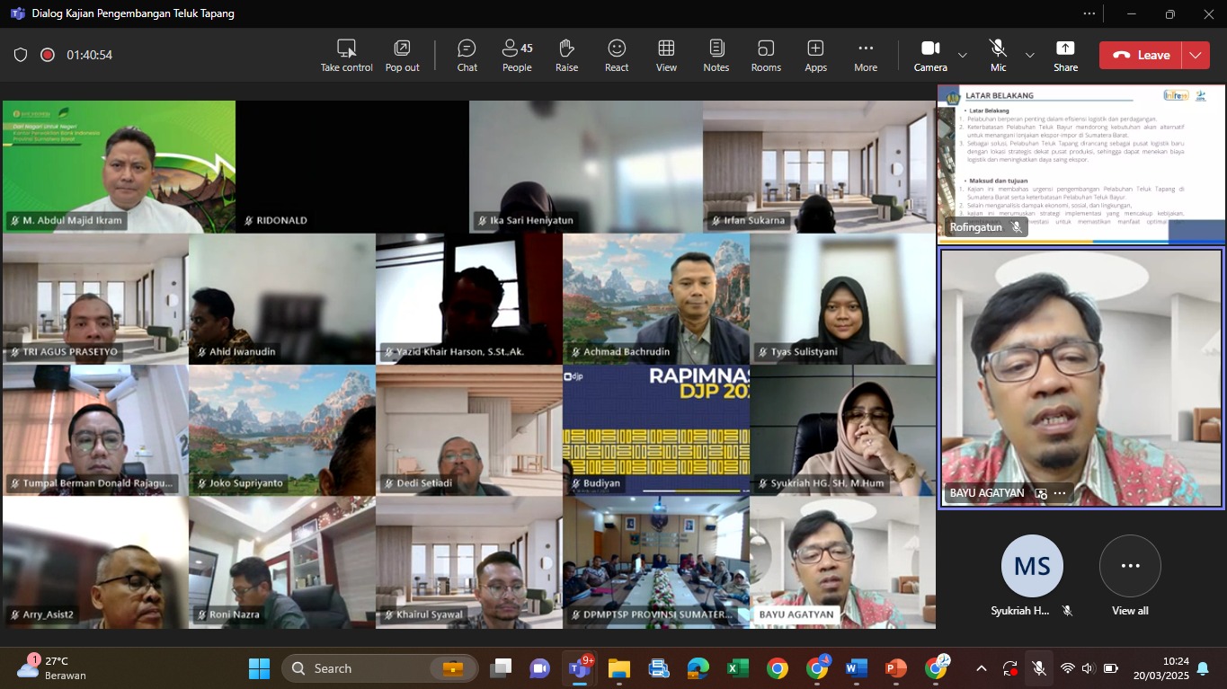Screen dimensions: 1227x689
Task: Open Microsoft Teams from the taskbar
Action: (577, 668)
